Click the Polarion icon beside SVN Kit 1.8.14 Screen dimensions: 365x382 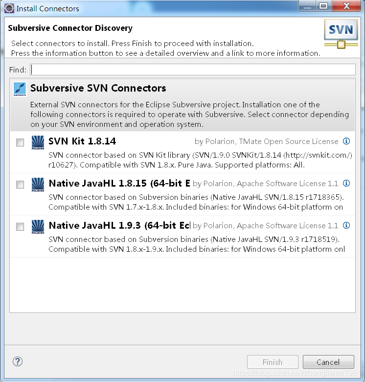pos(38,143)
